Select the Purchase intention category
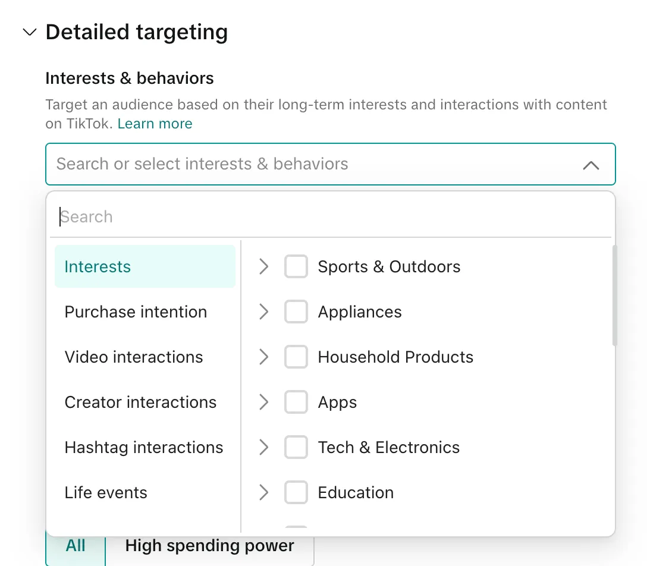This screenshot has height=566, width=647. click(145, 312)
